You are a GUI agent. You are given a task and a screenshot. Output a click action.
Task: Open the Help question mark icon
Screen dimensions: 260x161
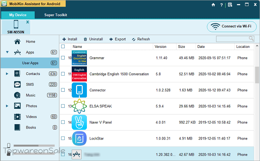coord(221,5)
